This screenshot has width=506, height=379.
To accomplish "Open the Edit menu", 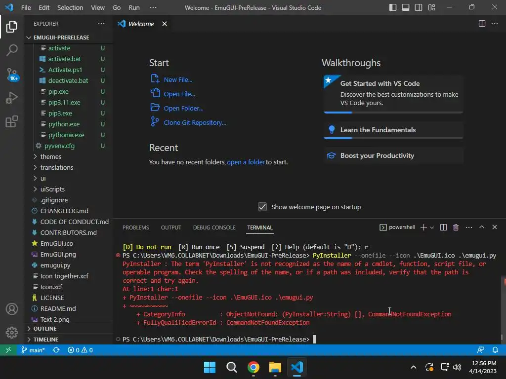I will click(44, 7).
